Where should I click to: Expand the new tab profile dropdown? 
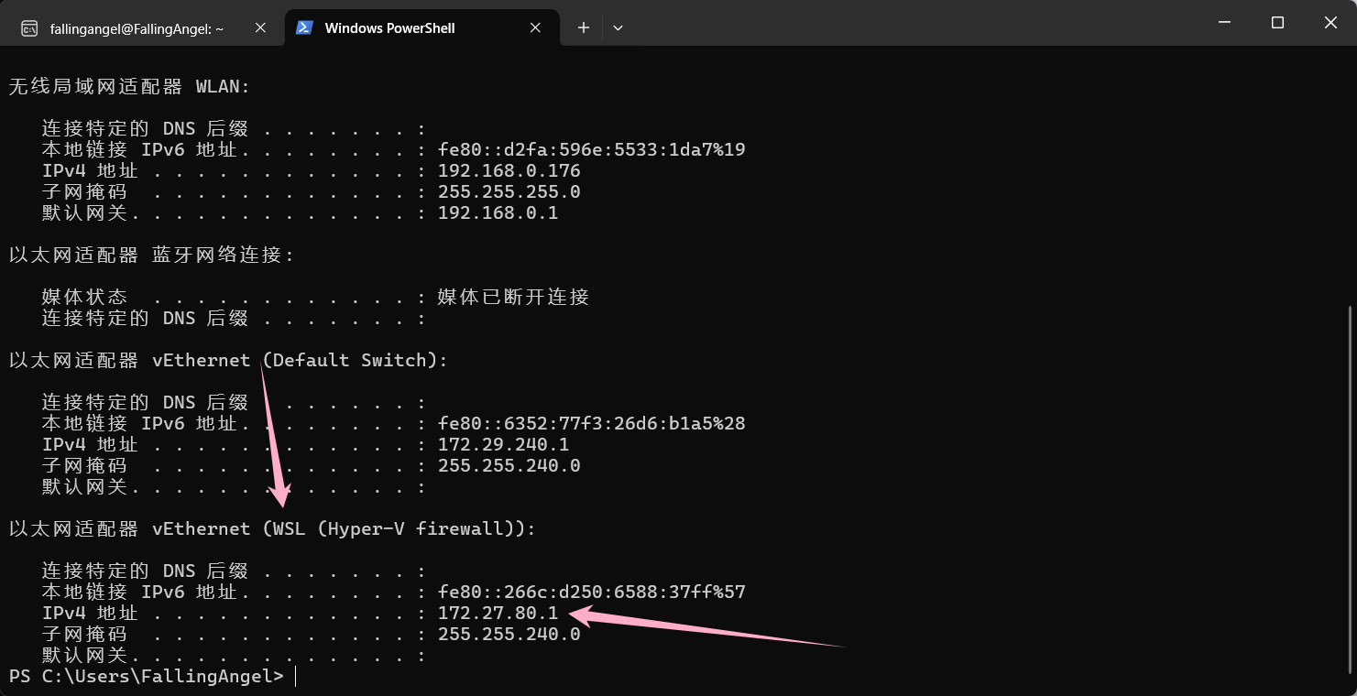pyautogui.click(x=618, y=28)
